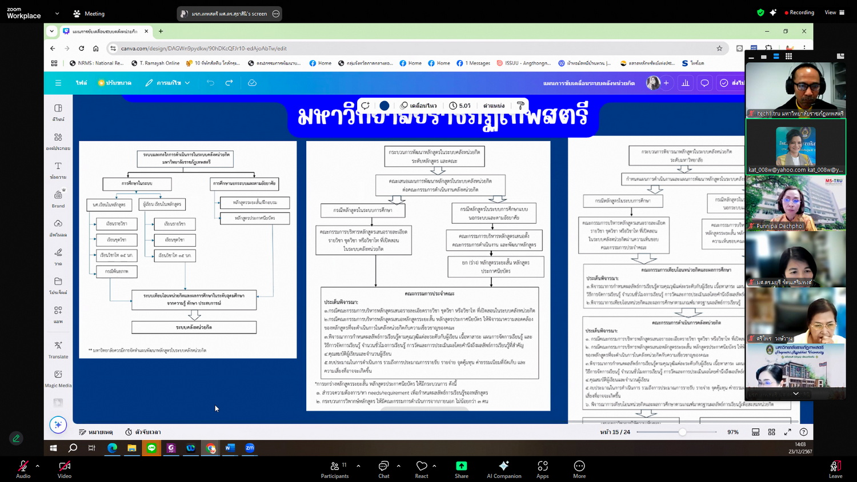Open the Zoom Workplace dropdown arrow

pos(57,13)
